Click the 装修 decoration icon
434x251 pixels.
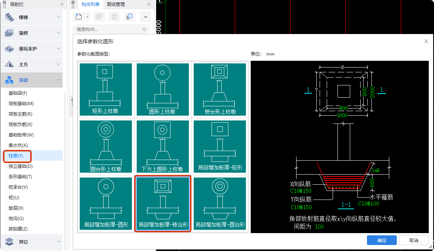point(9,33)
